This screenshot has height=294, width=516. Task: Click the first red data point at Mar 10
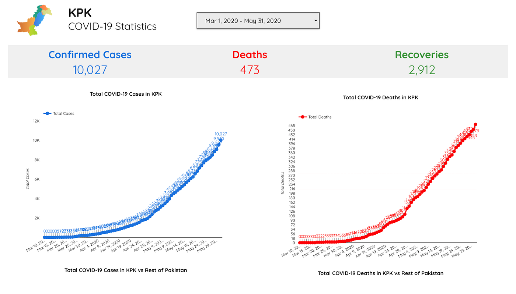coord(300,242)
